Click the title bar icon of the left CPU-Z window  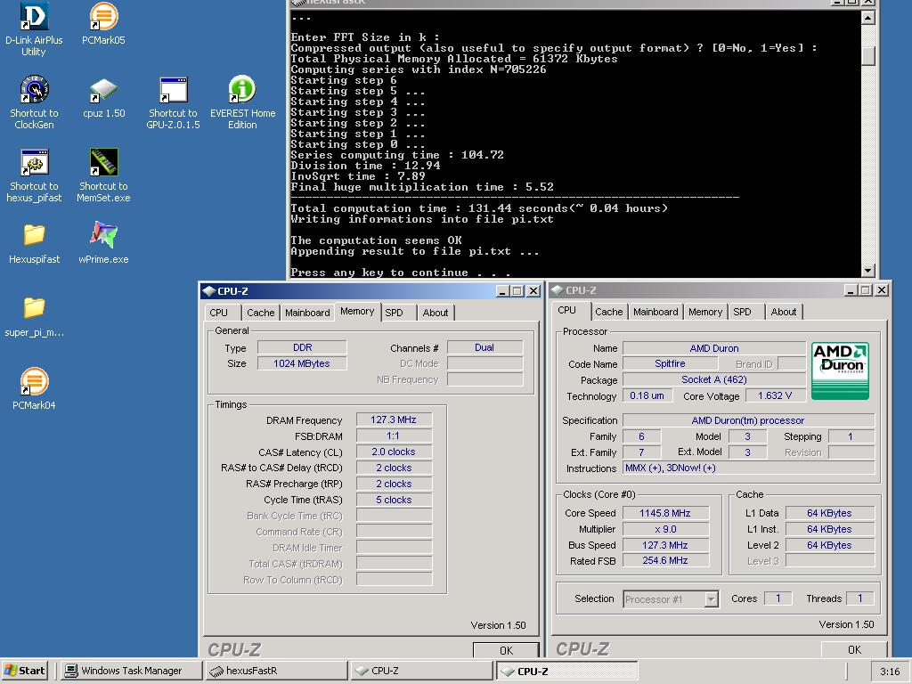pyautogui.click(x=209, y=291)
